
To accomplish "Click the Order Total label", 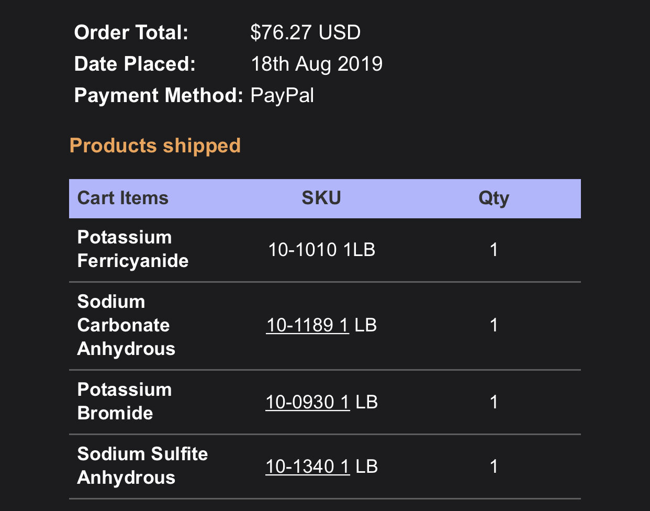I will tap(131, 32).
